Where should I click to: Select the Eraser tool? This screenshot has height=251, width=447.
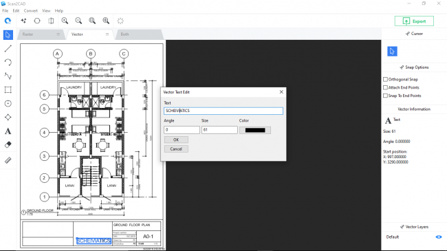8,144
